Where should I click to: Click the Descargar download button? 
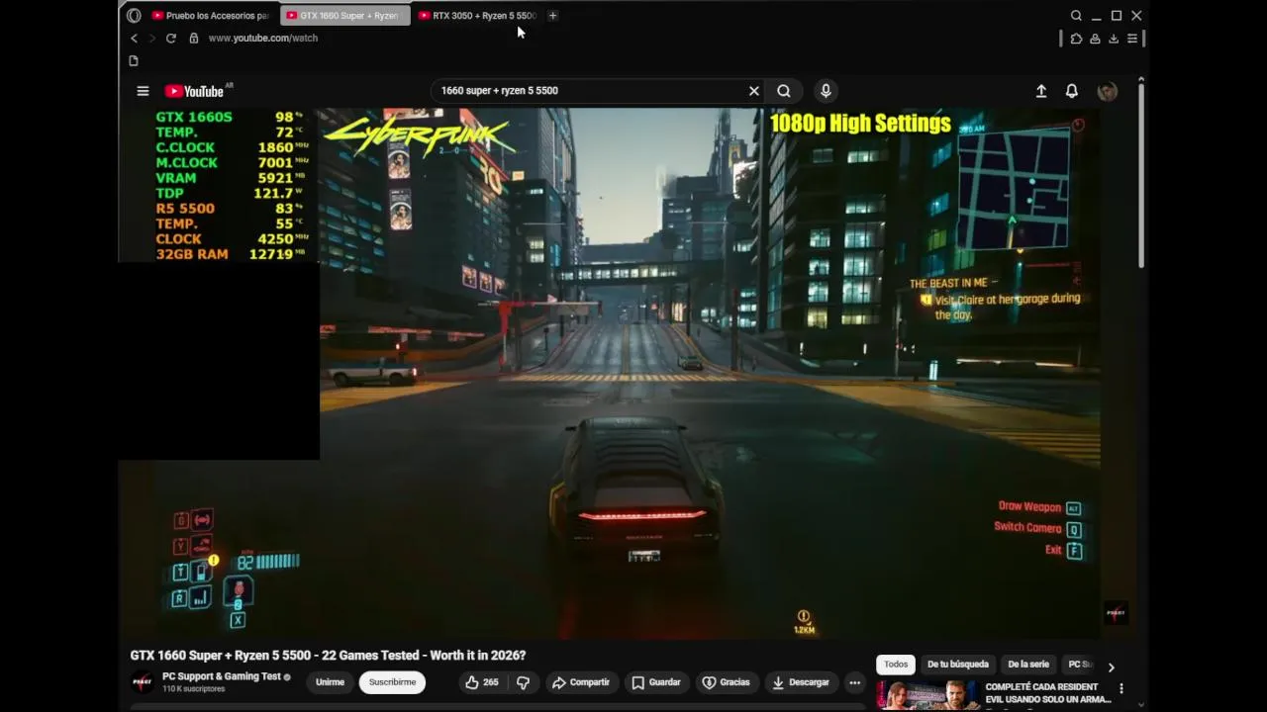click(801, 682)
